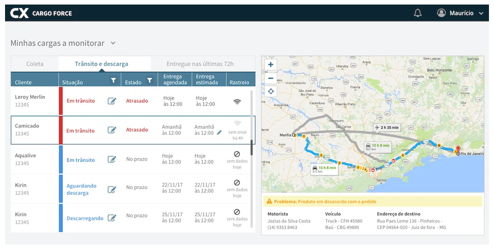Edit the Descarregando status
The height and width of the screenshot is (250, 493).
pyautogui.click(x=112, y=218)
